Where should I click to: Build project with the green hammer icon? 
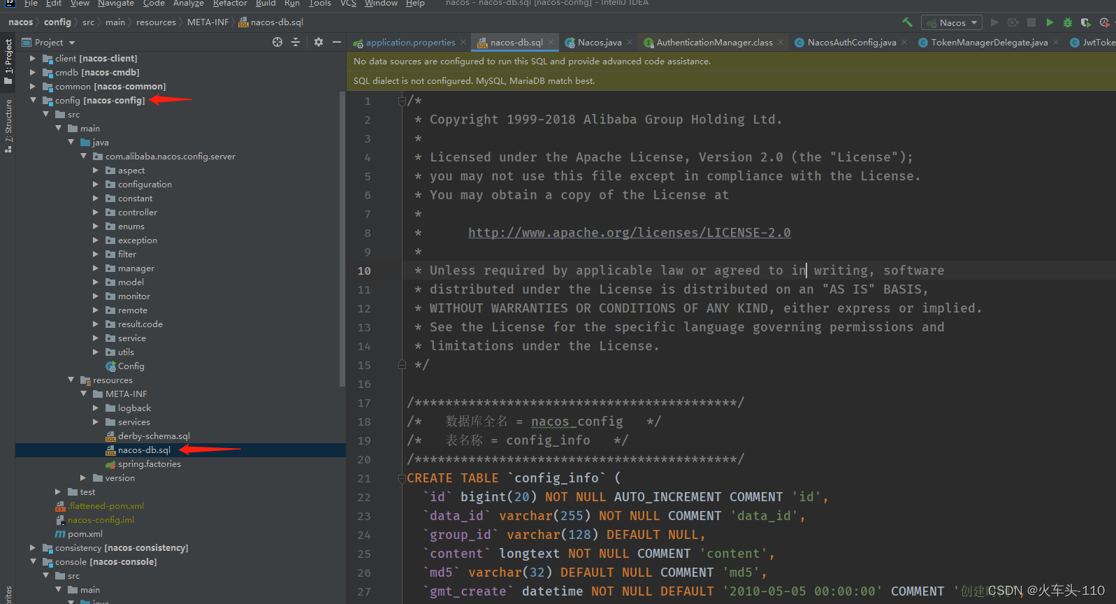coord(907,22)
